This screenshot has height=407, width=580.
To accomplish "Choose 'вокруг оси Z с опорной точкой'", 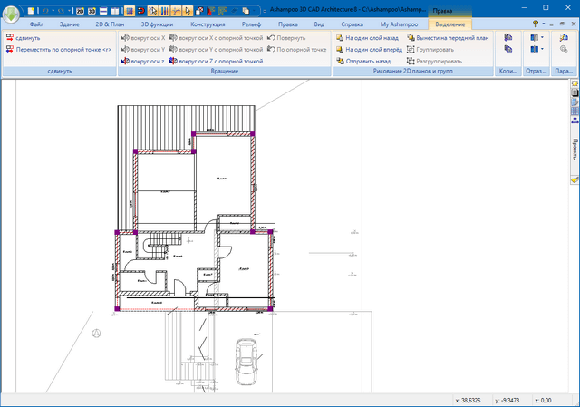I will (x=216, y=61).
